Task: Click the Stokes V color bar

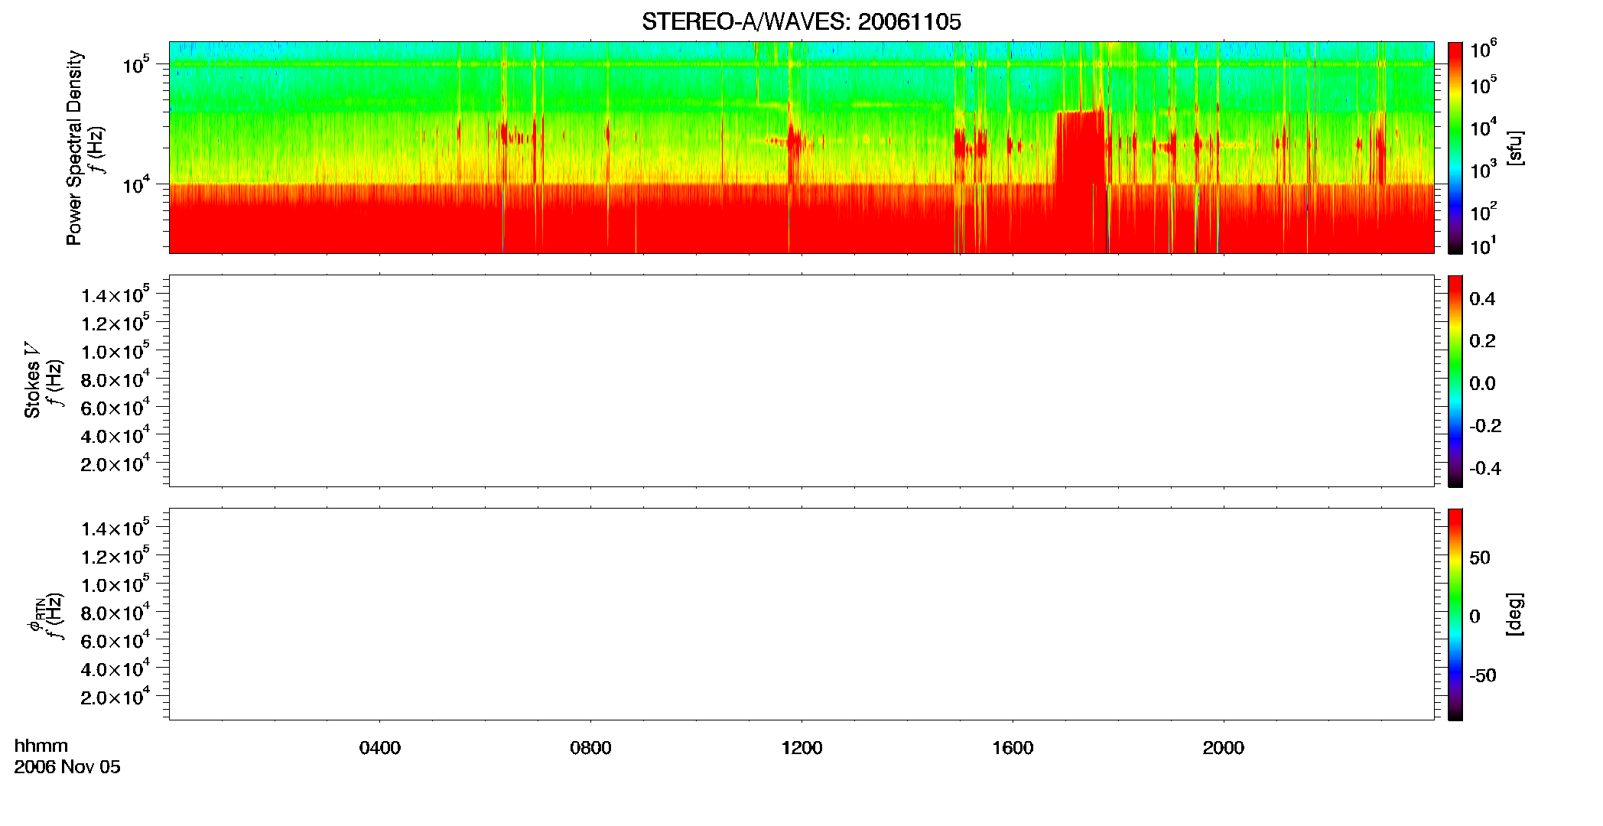Action: 1455,381
